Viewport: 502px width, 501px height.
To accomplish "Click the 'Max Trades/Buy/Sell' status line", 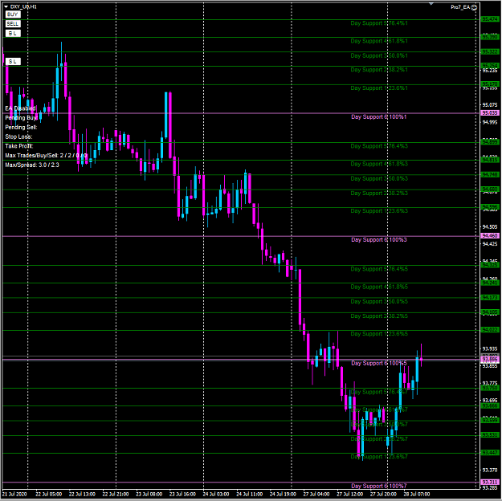I will click(46, 156).
